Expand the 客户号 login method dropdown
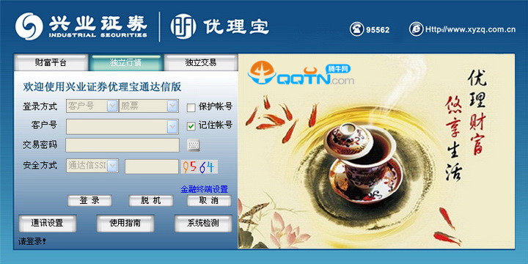Viewport: 528px width, 264px height. pos(112,106)
